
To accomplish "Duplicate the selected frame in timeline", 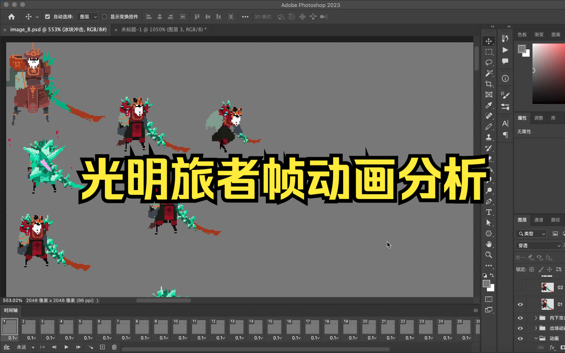I will pos(102,347).
